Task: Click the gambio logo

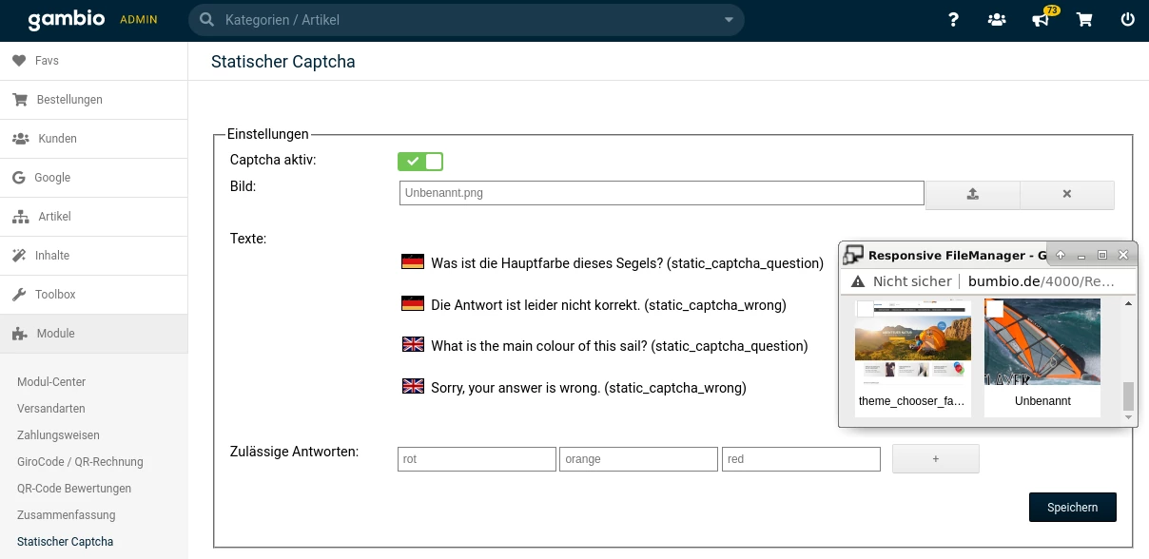Action: pos(66,19)
